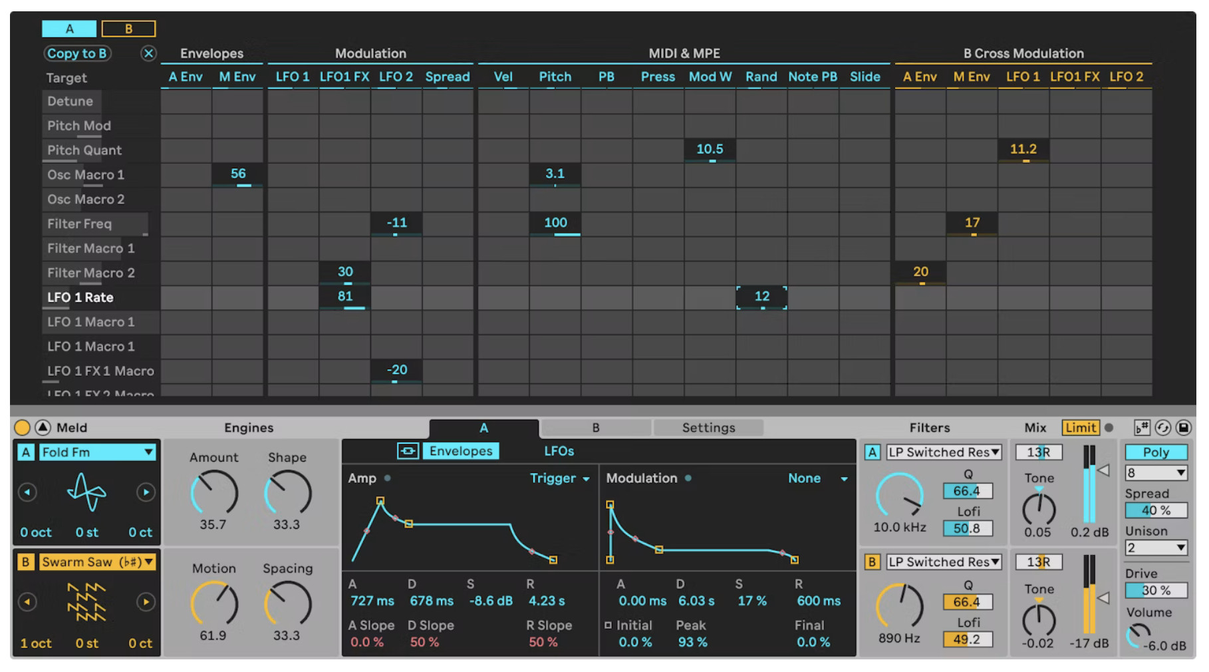Open the voice count dropdown showing 8
The width and height of the screenshot is (1209, 672).
pos(1156,473)
